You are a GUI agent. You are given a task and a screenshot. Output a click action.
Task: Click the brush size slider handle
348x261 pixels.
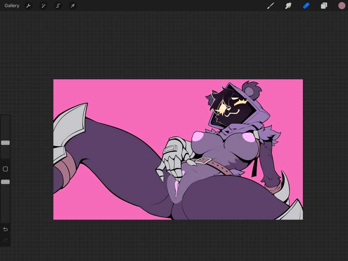(x=5, y=143)
